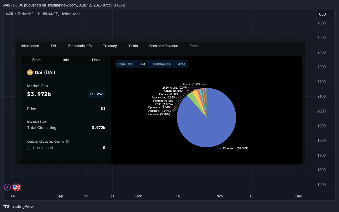The height and width of the screenshot is (212, 339).
Task: Click the Fantom: (0.88%) label
Action: (x=164, y=101)
